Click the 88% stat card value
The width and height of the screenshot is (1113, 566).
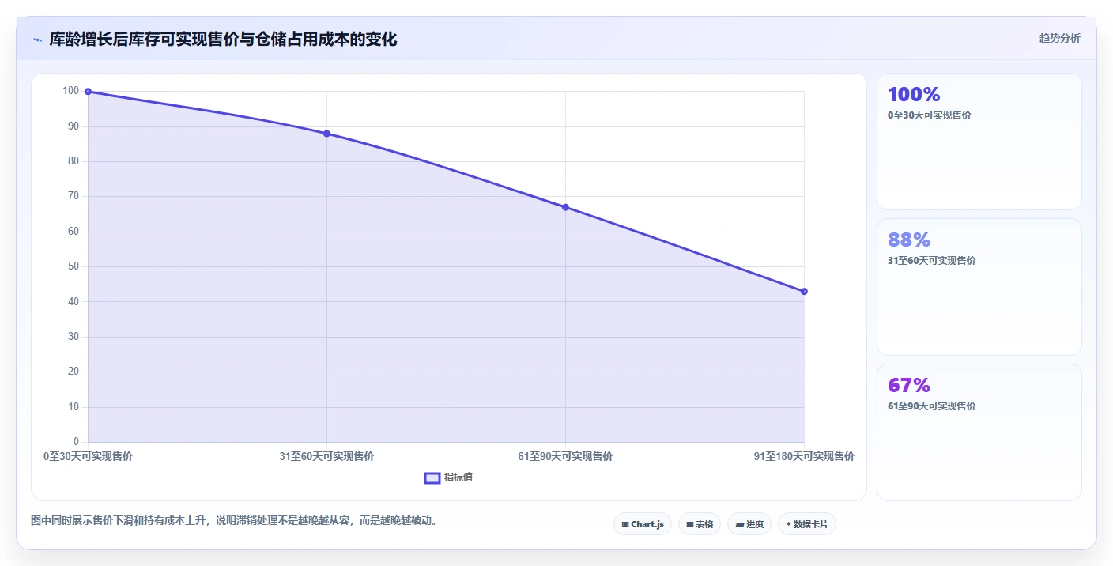pyautogui.click(x=909, y=240)
